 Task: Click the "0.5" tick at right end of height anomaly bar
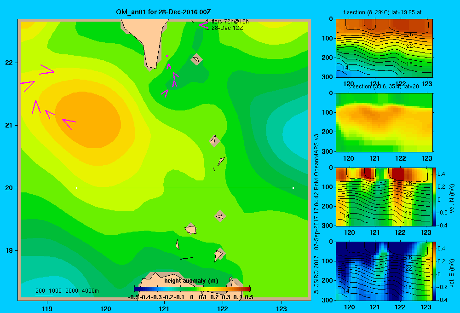[249, 297]
